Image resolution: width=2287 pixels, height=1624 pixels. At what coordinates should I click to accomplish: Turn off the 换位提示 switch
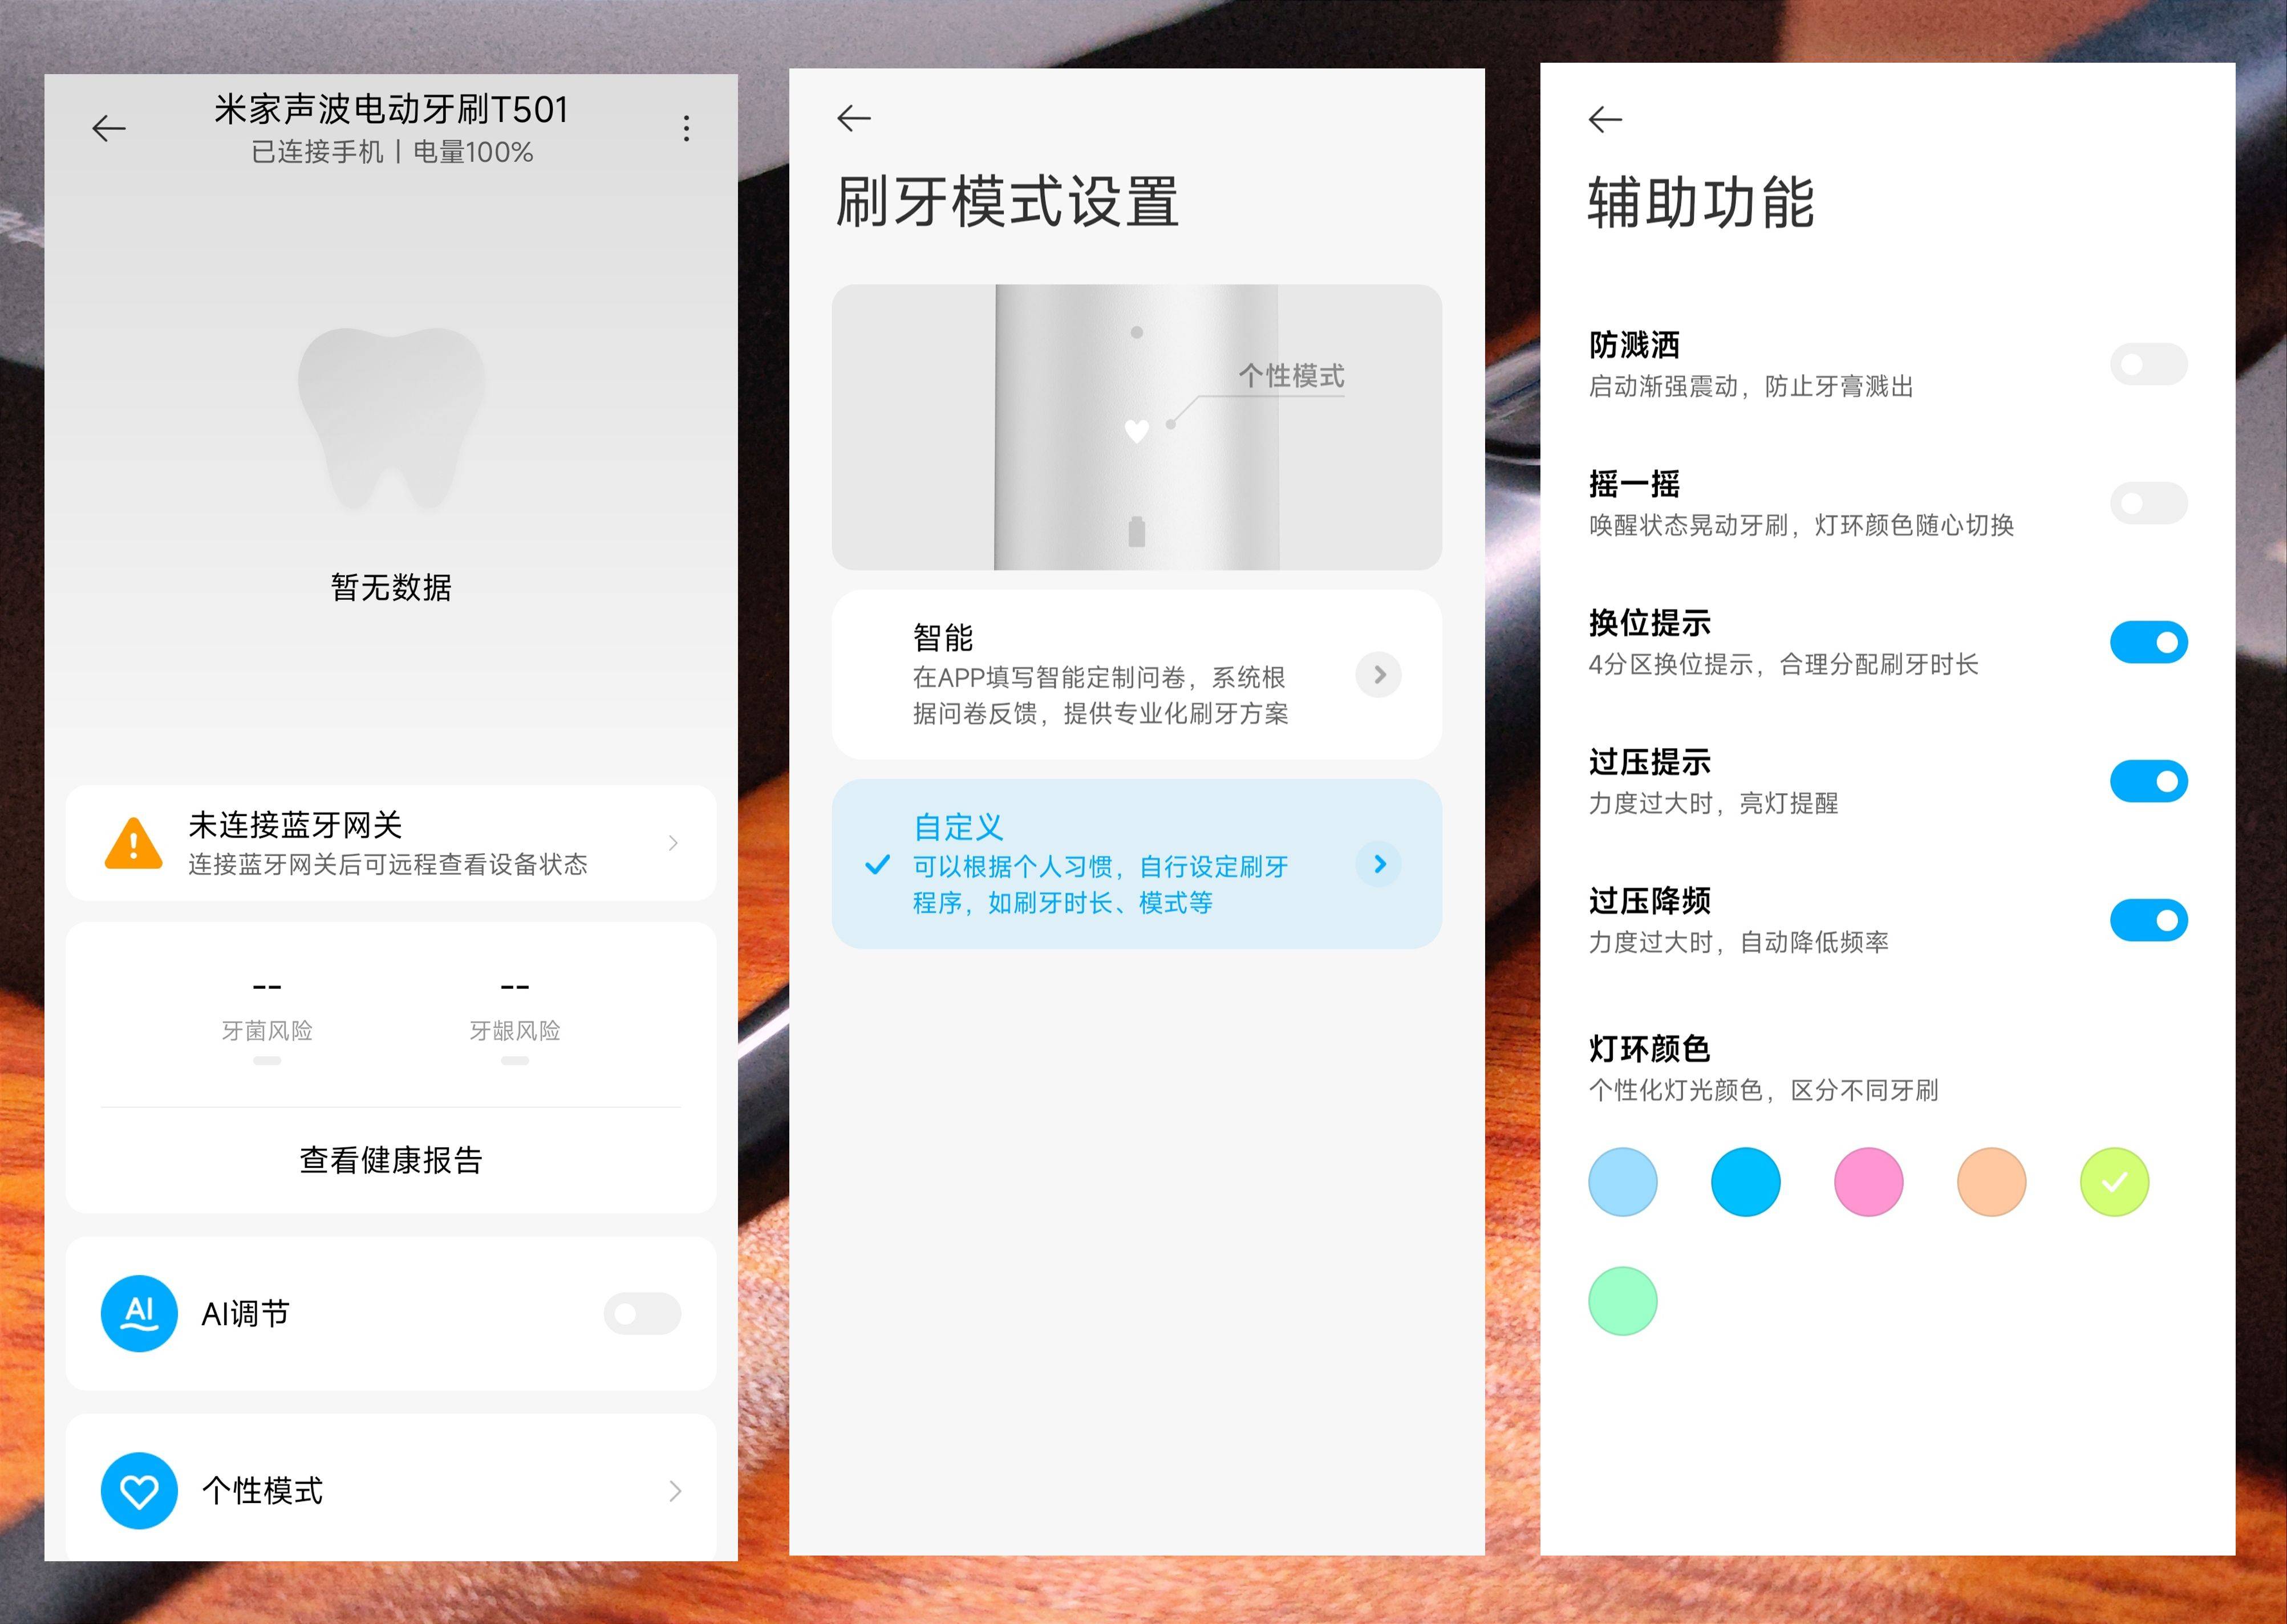point(2149,642)
